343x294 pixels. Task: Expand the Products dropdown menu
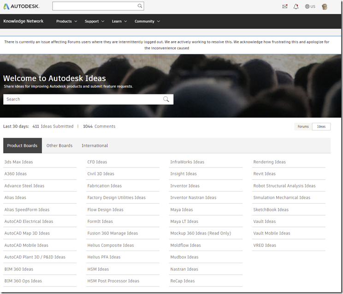point(67,21)
